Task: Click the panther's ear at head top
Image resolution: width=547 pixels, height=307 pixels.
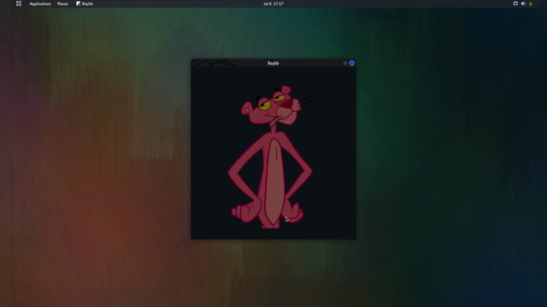Action: tap(286, 90)
